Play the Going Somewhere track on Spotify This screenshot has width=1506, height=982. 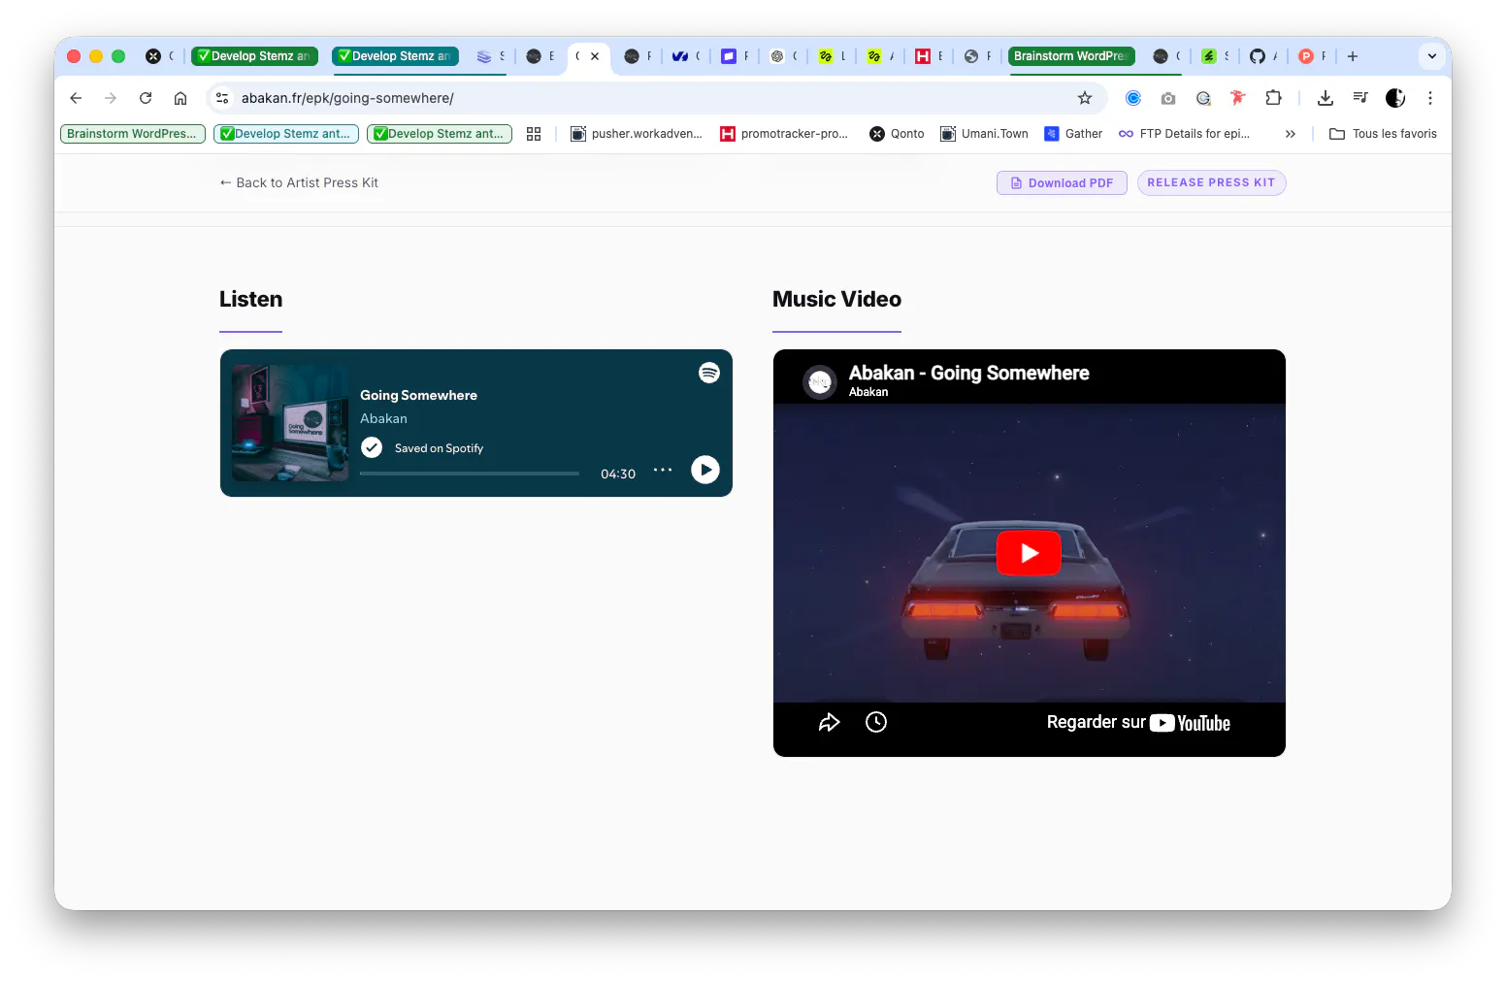[x=705, y=470]
